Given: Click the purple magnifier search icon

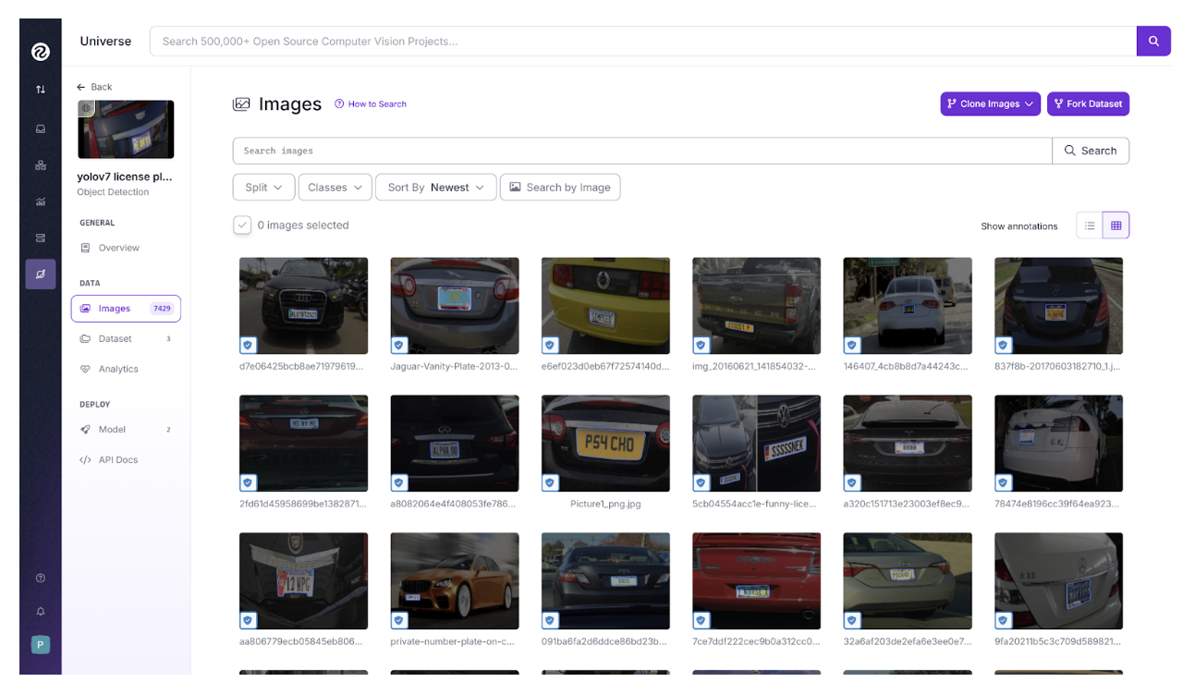Looking at the screenshot, I should [x=1153, y=41].
